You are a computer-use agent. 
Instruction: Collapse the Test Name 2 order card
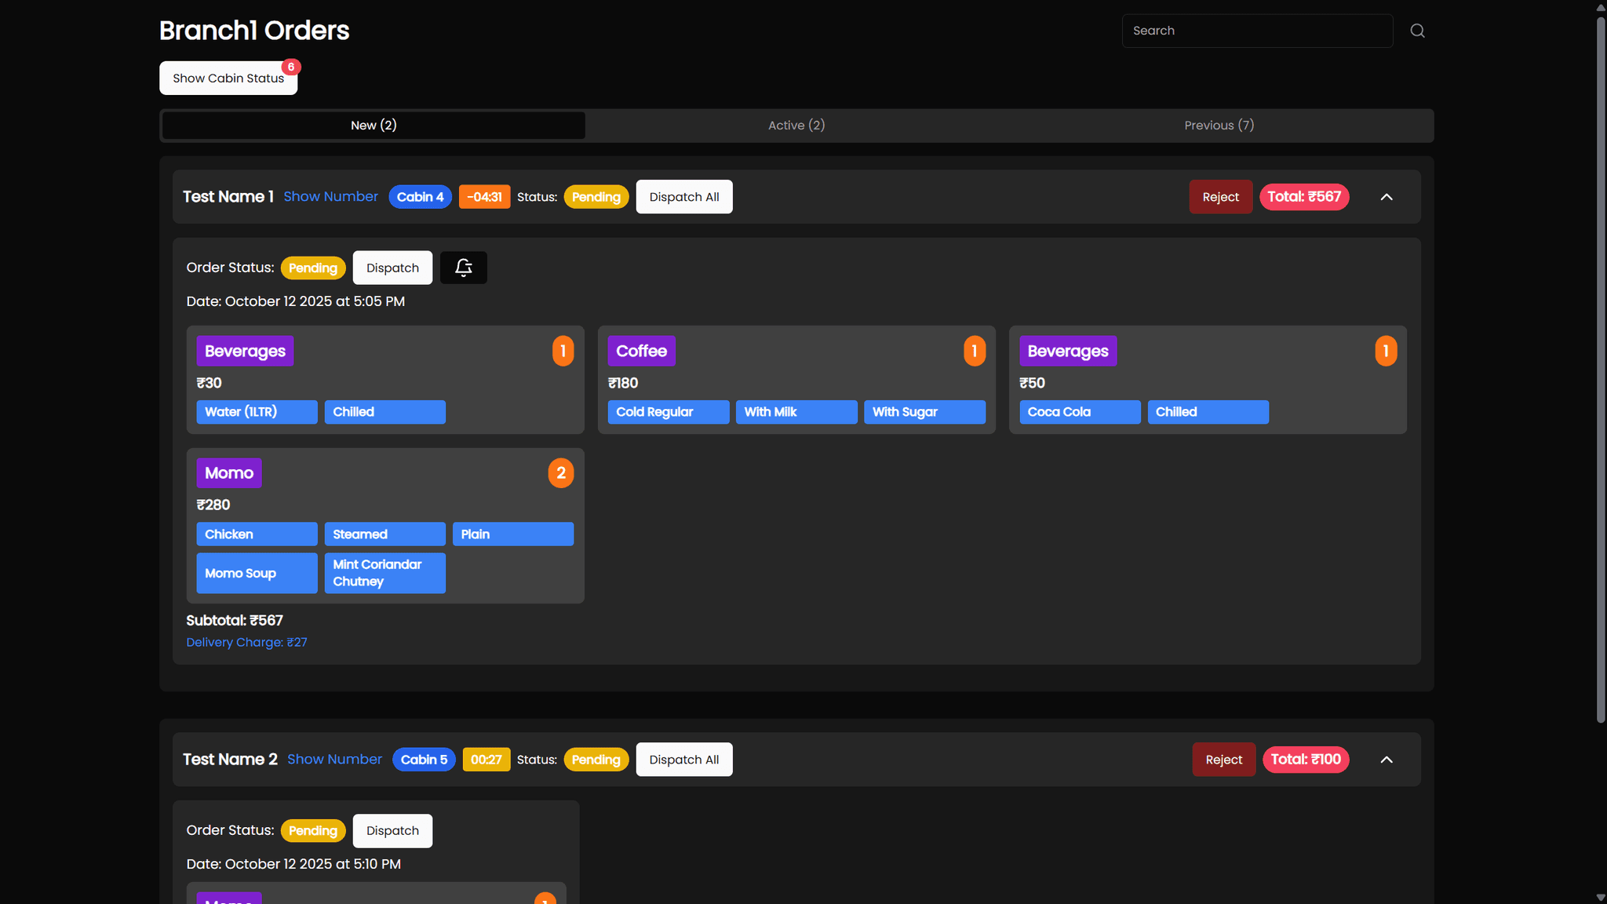(1387, 760)
